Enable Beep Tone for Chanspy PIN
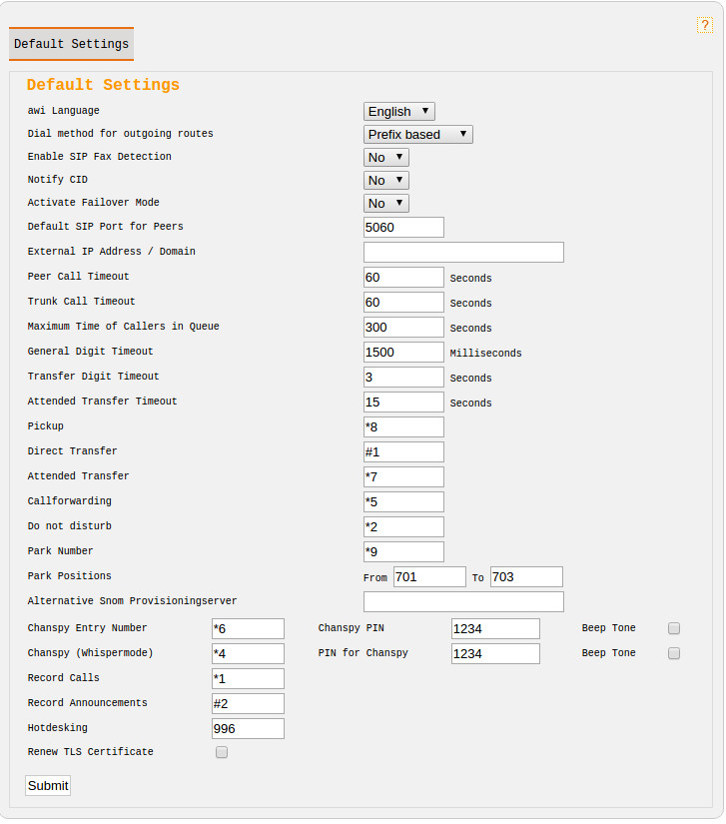The image size is (726, 824). coord(674,628)
